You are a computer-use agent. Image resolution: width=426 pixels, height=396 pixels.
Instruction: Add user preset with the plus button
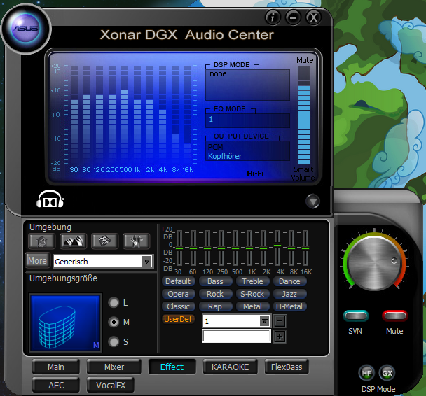(x=280, y=337)
